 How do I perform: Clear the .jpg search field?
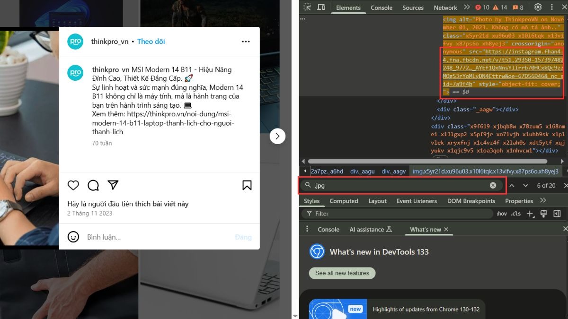pyautogui.click(x=493, y=185)
